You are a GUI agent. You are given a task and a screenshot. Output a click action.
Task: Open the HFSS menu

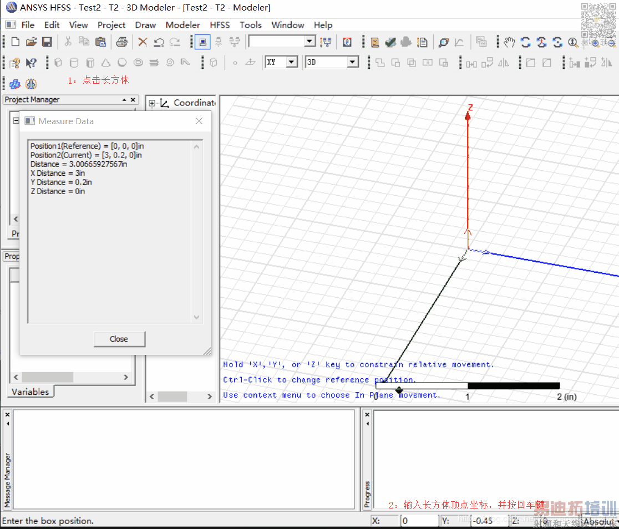click(x=221, y=25)
